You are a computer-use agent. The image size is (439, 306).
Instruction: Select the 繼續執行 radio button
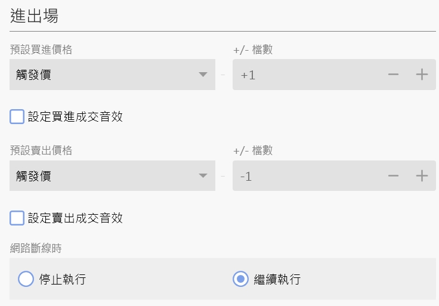pyautogui.click(x=240, y=279)
